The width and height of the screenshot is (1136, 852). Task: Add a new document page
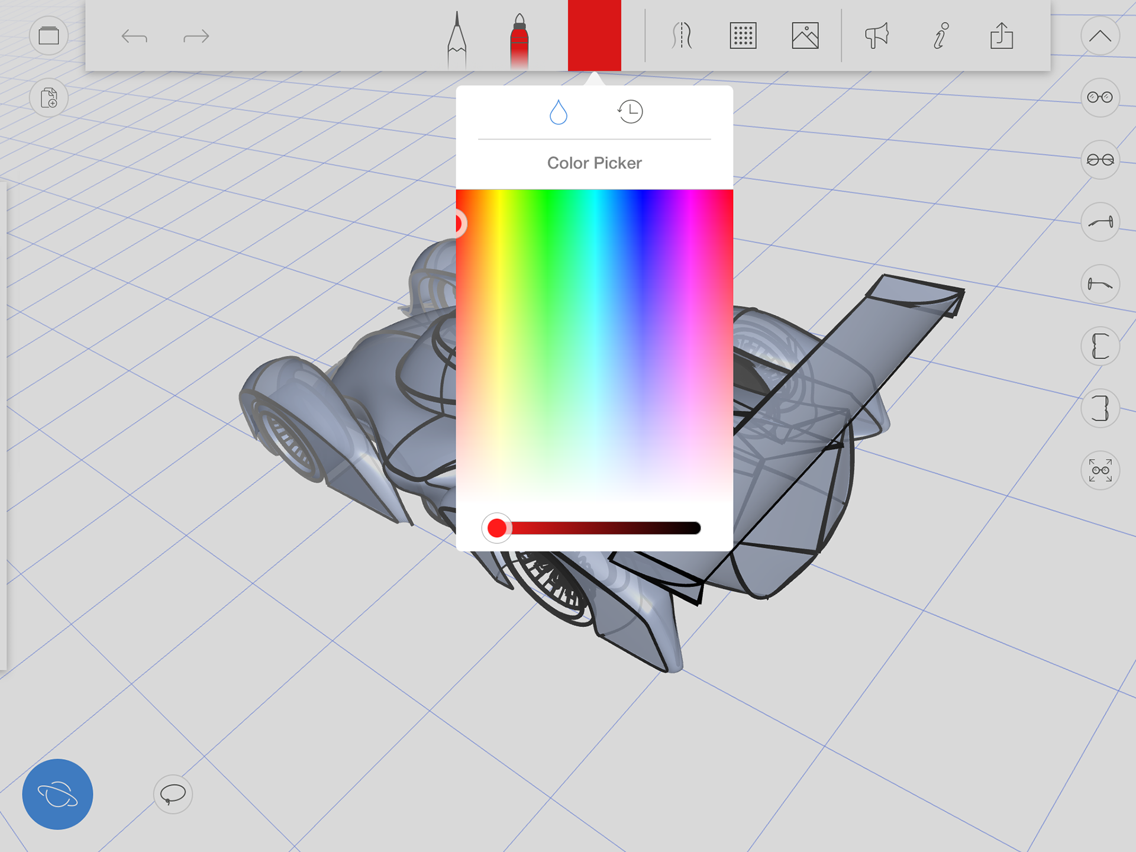[x=49, y=98]
